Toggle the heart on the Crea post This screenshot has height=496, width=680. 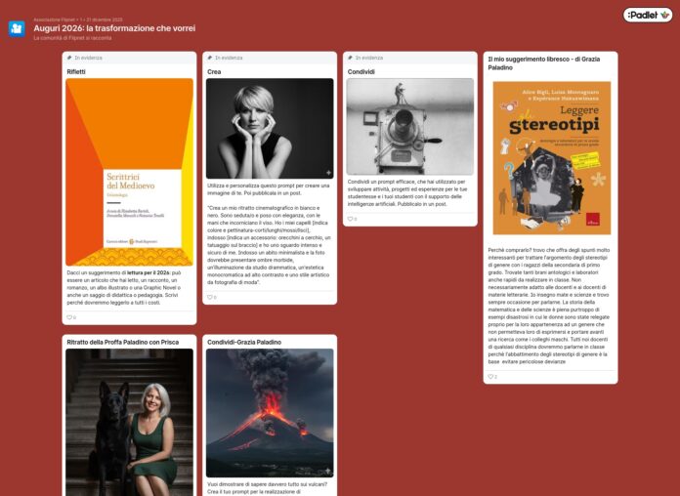(x=211, y=297)
